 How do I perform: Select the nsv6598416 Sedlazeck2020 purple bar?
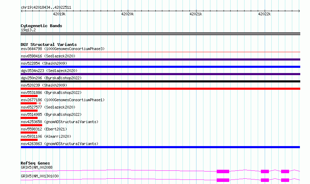(x=160, y=59)
